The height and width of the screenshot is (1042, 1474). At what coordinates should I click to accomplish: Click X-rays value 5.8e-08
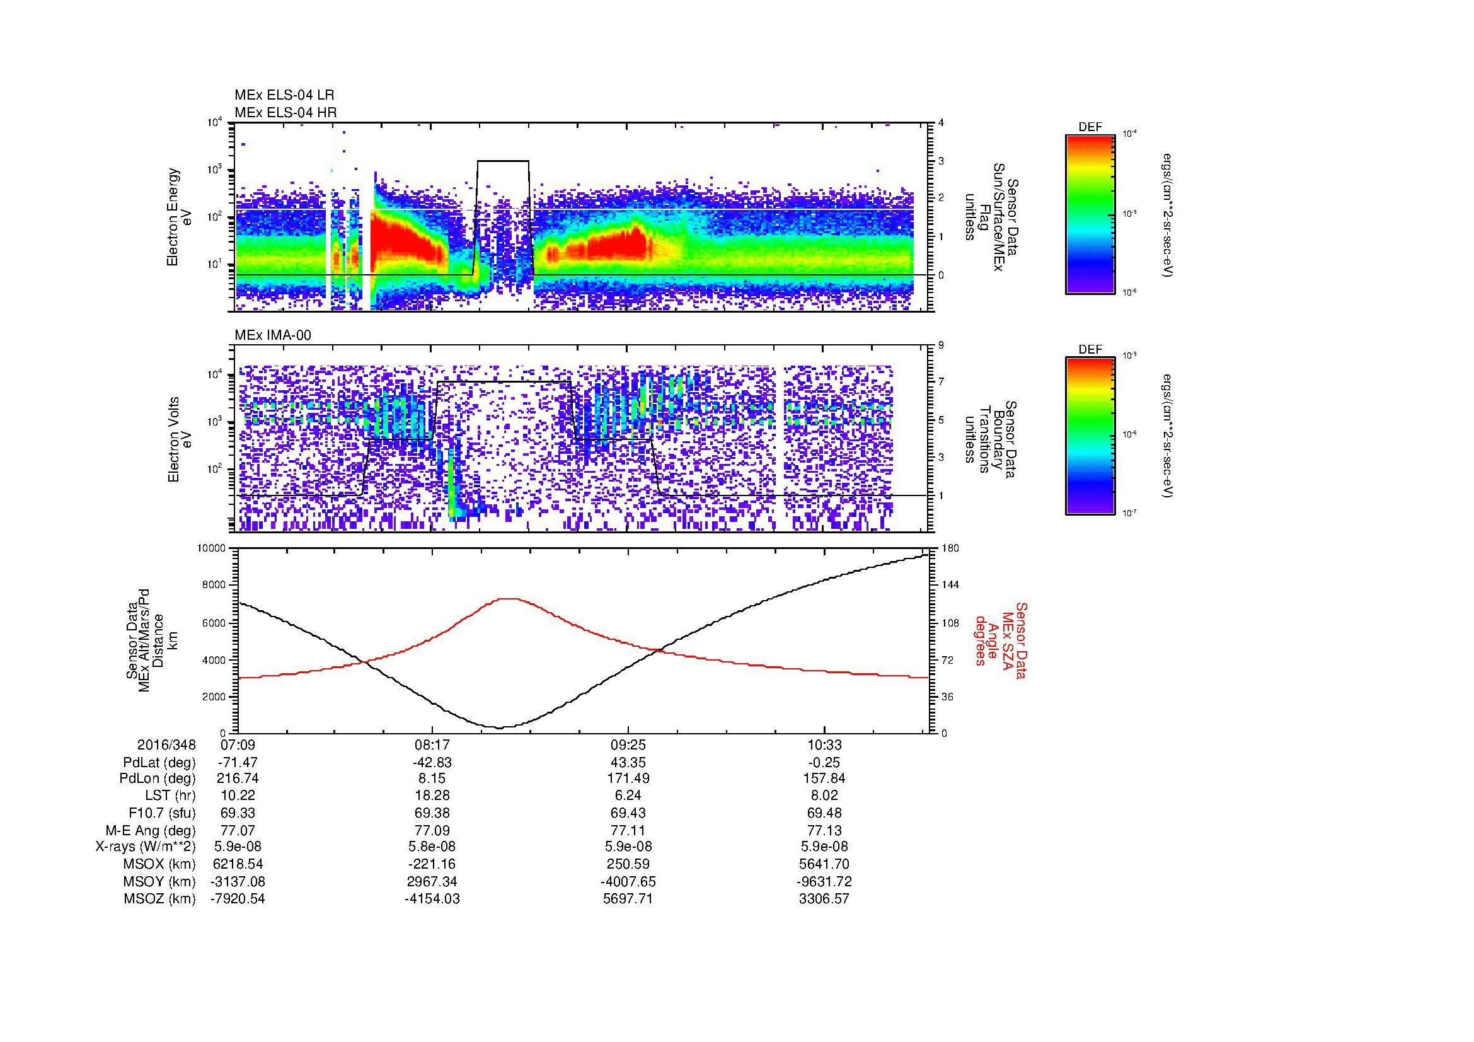point(433,847)
